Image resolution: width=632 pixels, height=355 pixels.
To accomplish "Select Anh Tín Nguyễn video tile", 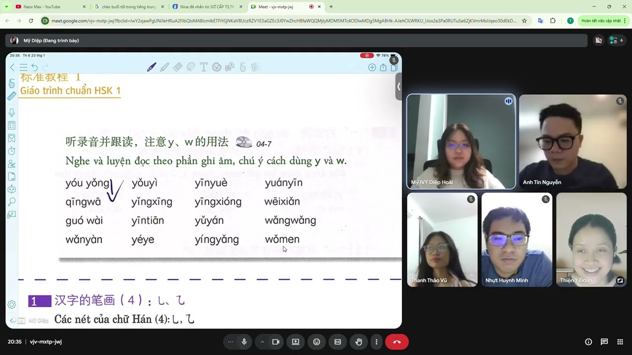I will pyautogui.click(x=573, y=142).
